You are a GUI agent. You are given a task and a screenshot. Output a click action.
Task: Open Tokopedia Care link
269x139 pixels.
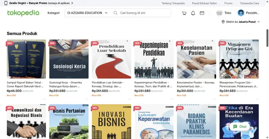(249, 3)
